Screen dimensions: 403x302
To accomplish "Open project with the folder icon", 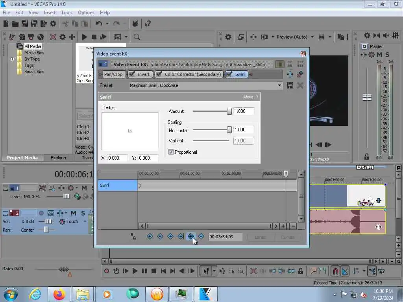I will coord(15,24).
